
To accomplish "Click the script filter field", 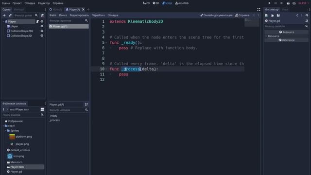I will click(x=69, y=20).
